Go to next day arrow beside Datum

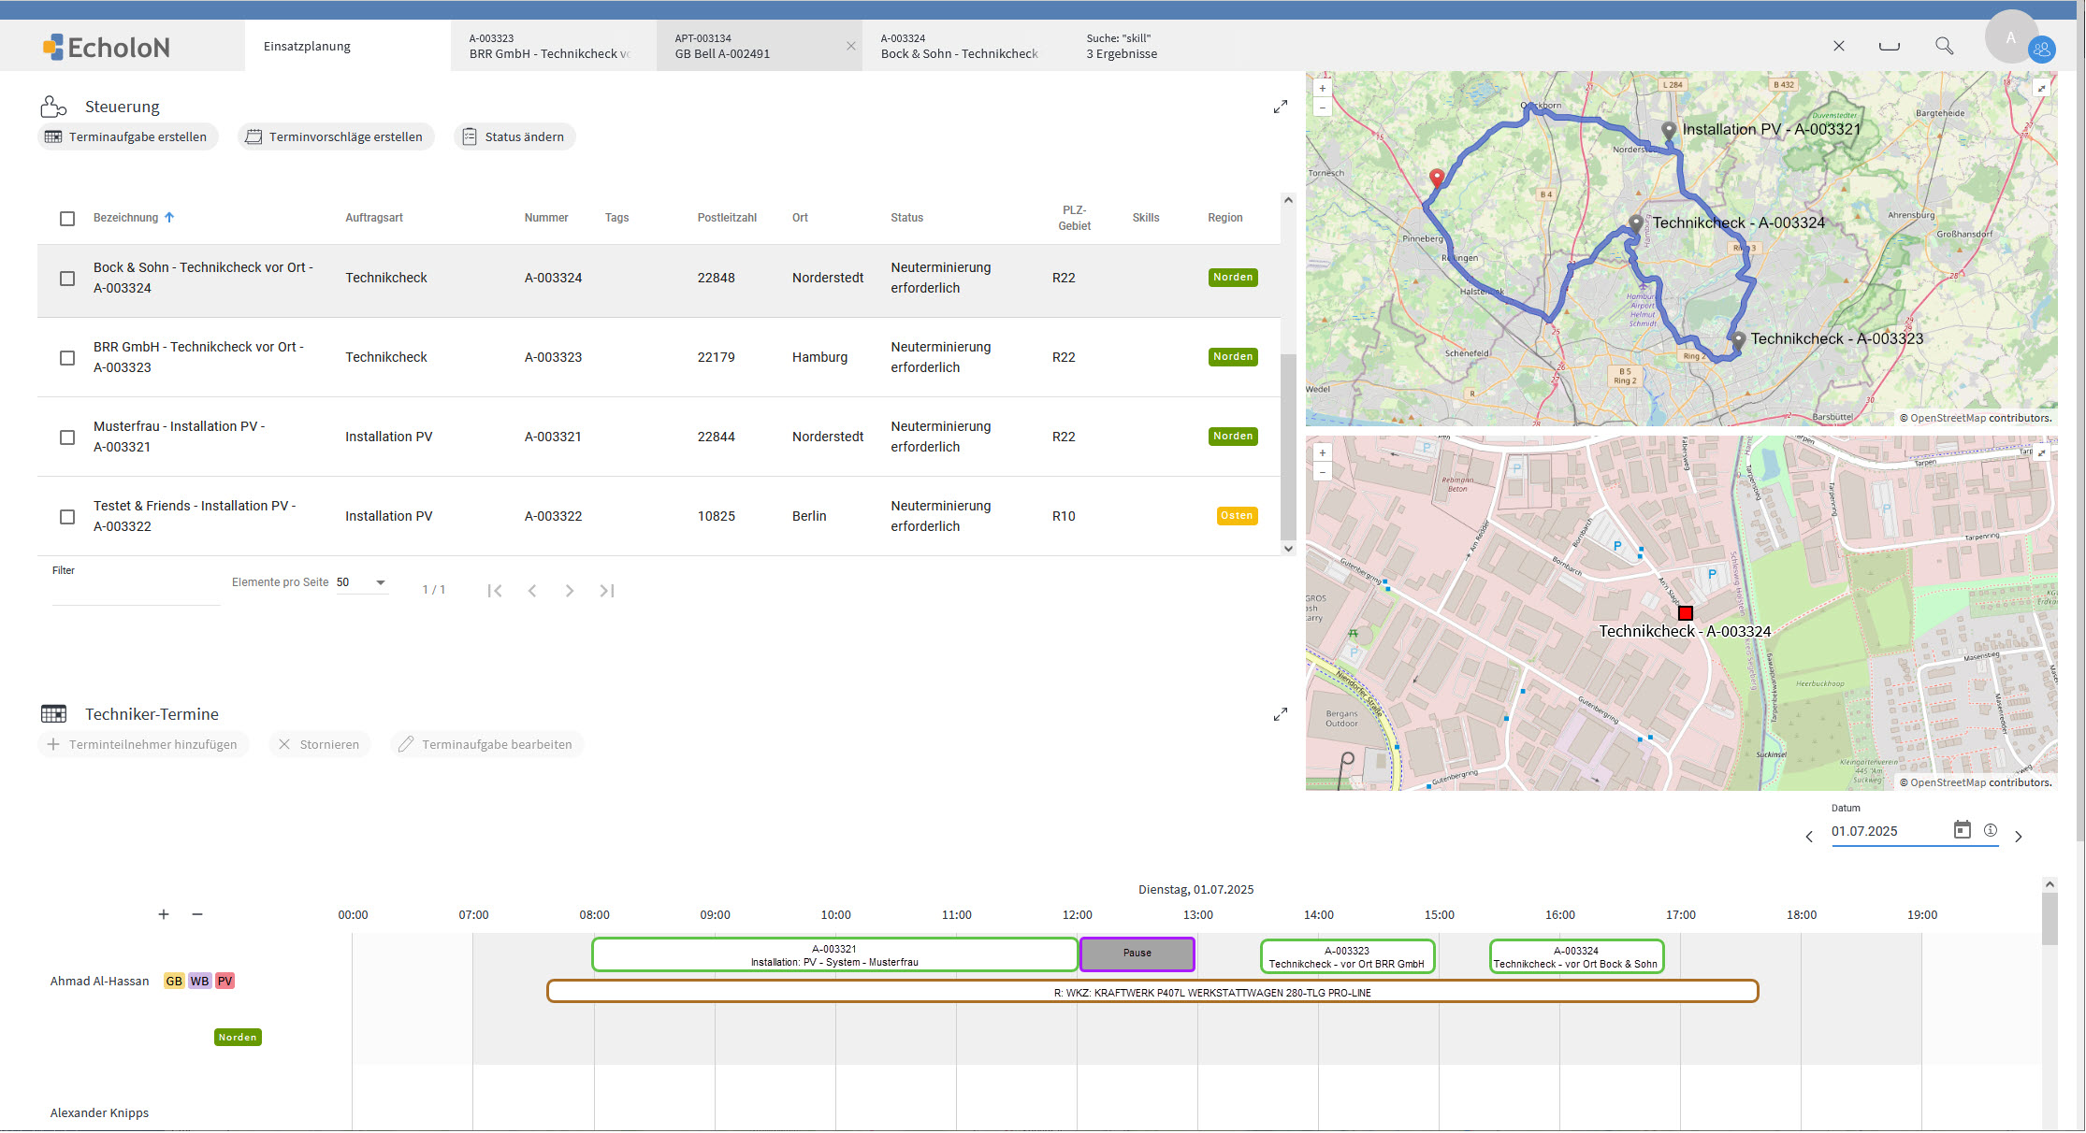[2018, 837]
